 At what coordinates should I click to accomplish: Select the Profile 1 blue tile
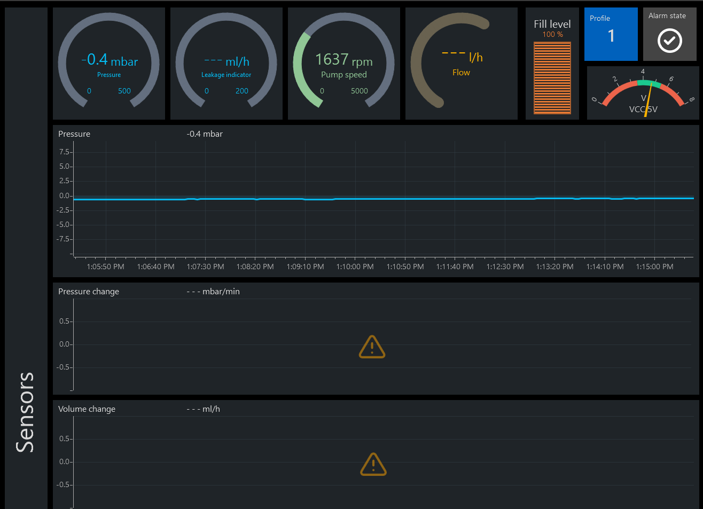coord(611,34)
